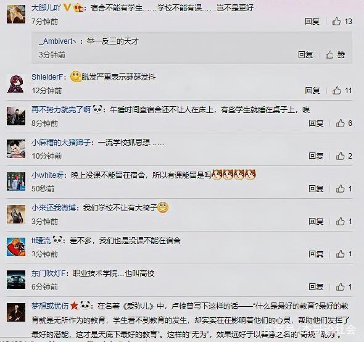Image resolution: width=364 pixels, height=342 pixels.
Task: Like ShielderF's comment with 11 likes
Action: (x=337, y=90)
